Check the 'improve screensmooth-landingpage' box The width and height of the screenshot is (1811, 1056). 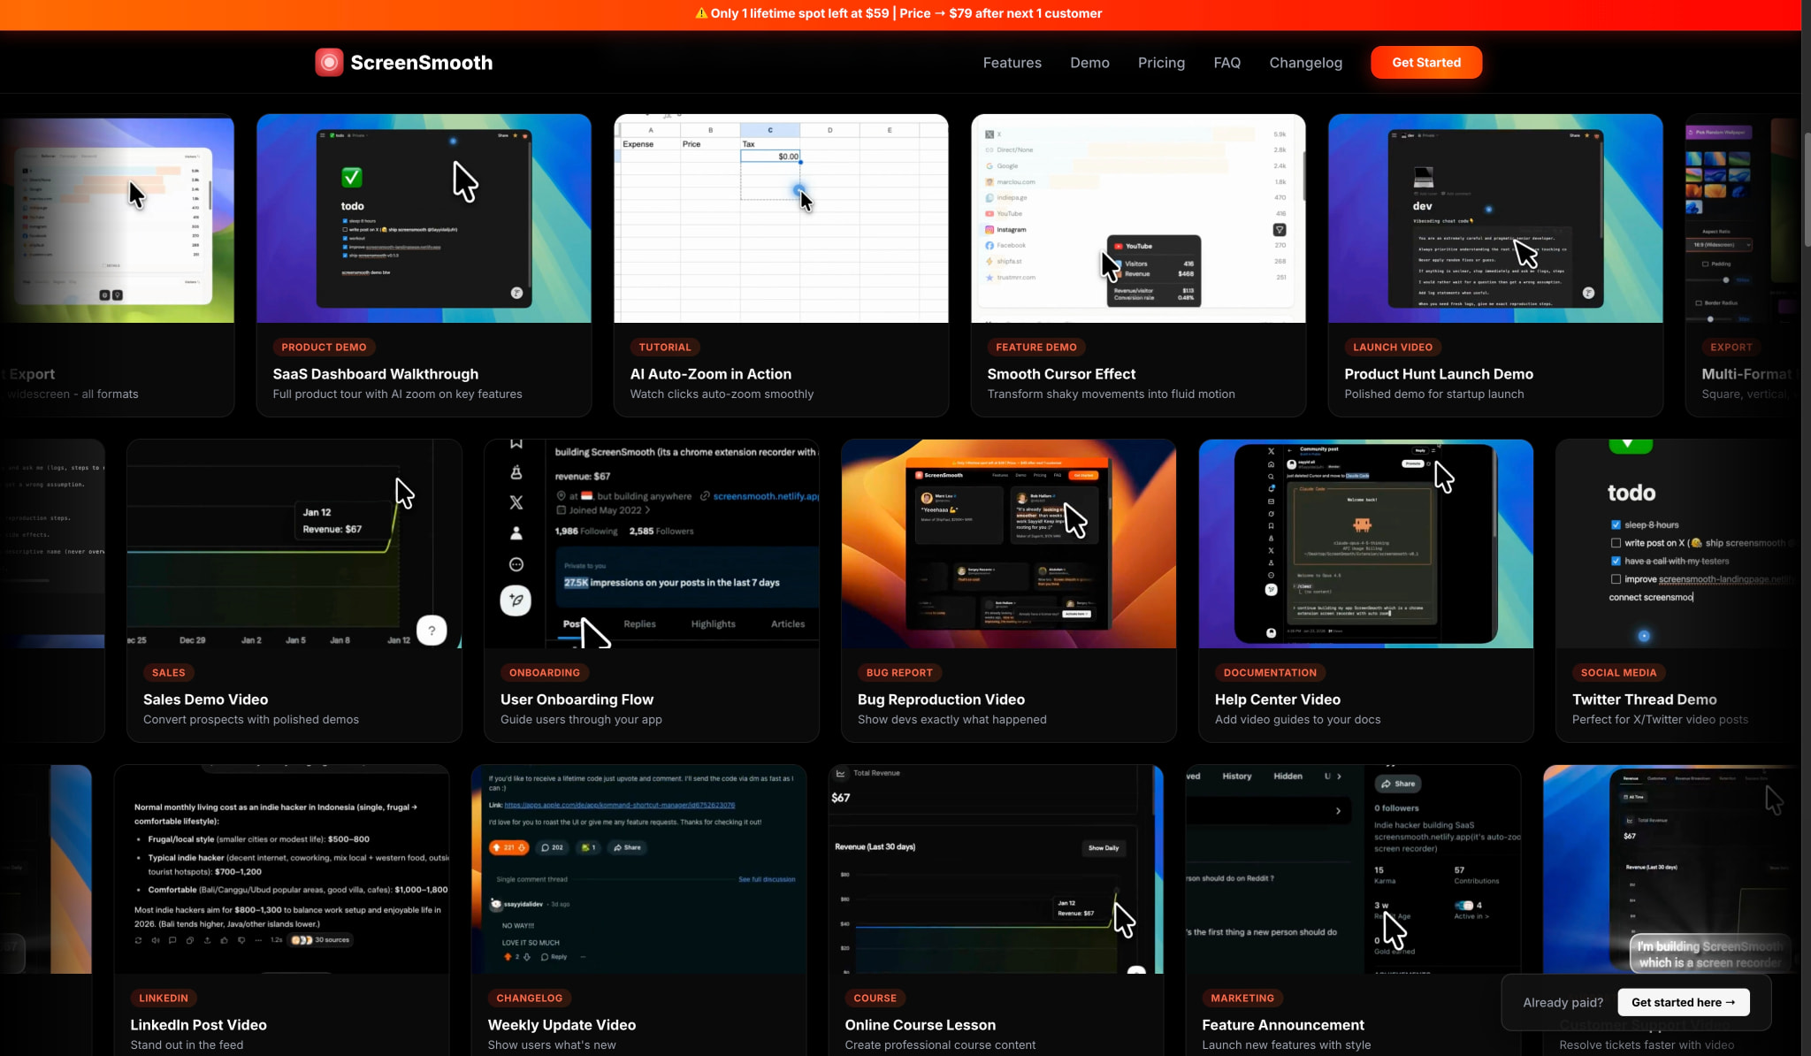tap(1616, 579)
